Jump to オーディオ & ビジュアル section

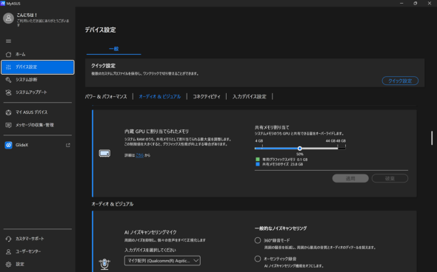pos(160,97)
